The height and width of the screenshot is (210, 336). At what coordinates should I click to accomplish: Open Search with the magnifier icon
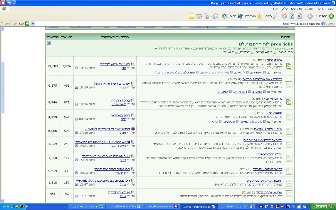(x=275, y=16)
